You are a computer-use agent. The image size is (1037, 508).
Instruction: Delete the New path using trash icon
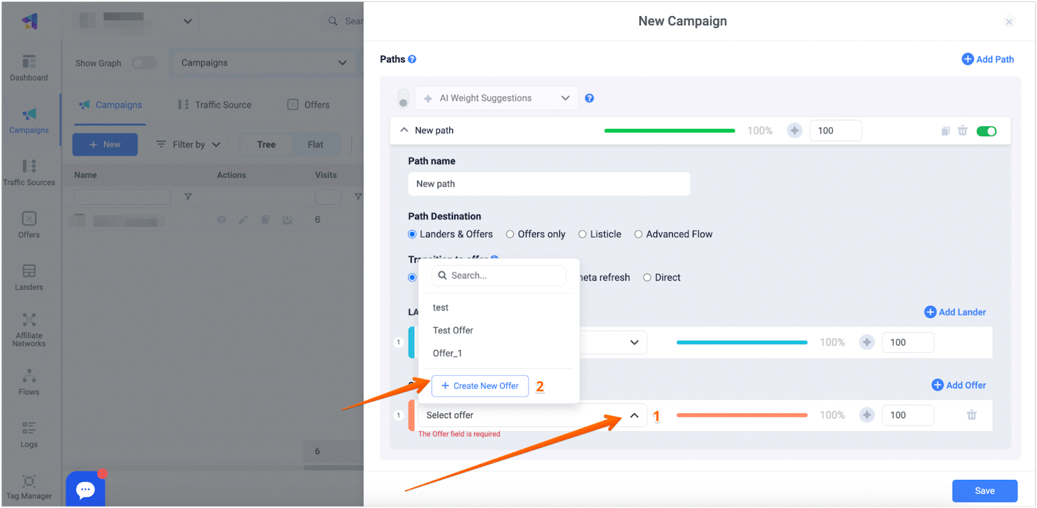coord(962,131)
